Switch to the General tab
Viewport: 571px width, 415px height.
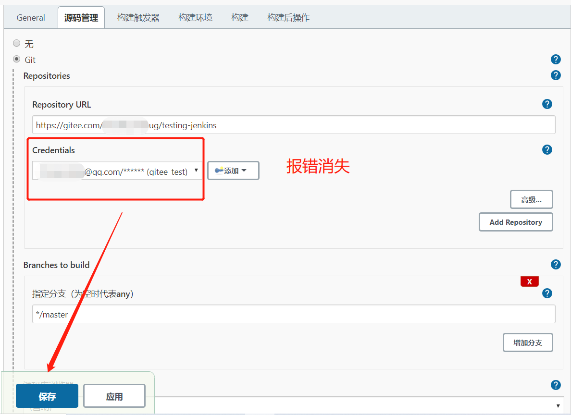[31, 17]
